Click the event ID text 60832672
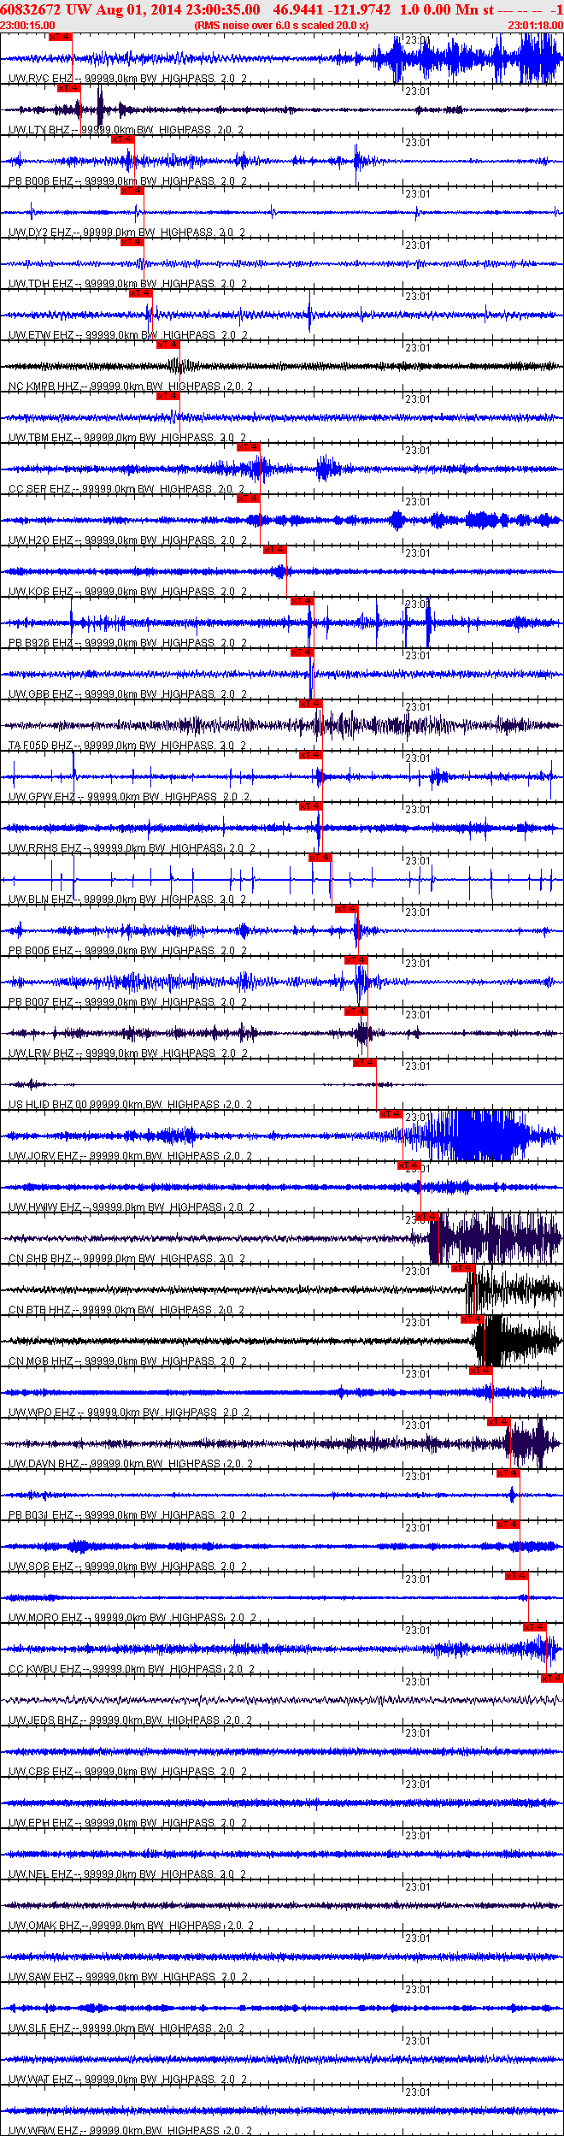564x2136 pixels. coord(30,9)
